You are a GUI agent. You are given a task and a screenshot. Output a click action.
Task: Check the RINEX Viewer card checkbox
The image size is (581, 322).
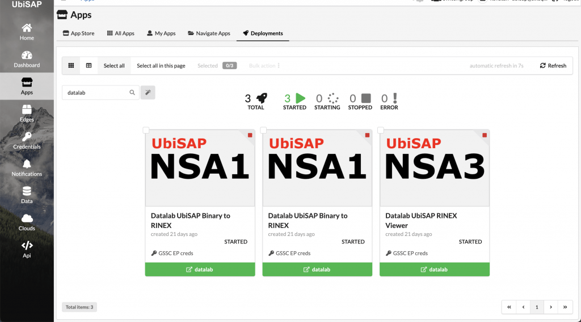[381, 130]
